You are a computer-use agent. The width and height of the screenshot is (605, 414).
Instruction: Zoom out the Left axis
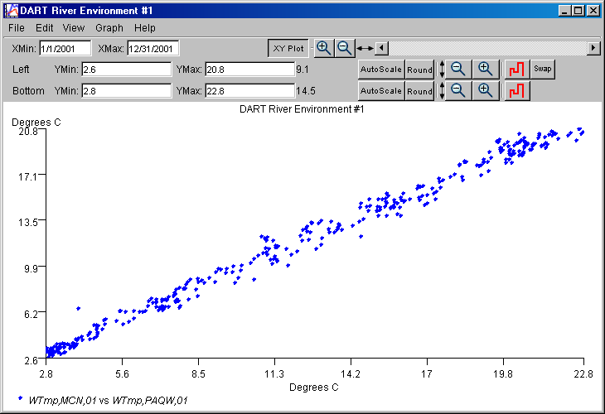point(459,69)
